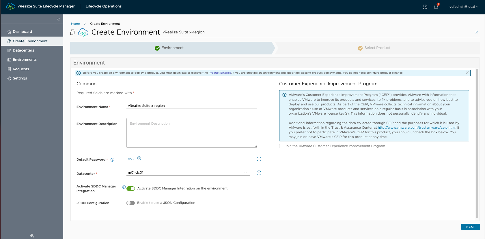Open Requests in the sidebar

32,69
